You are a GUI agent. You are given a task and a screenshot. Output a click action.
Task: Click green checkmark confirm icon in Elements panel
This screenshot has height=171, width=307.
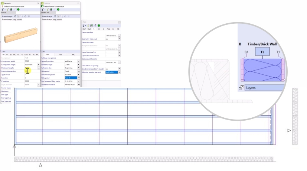19,9
